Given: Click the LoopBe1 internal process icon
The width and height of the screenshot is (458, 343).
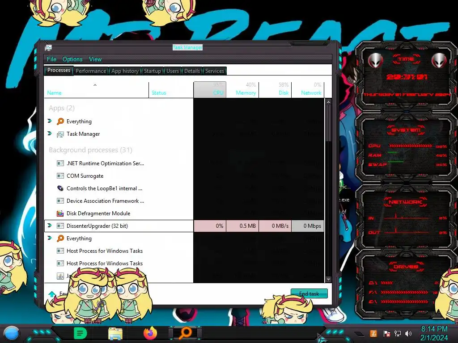Looking at the screenshot, I should click(x=60, y=188).
